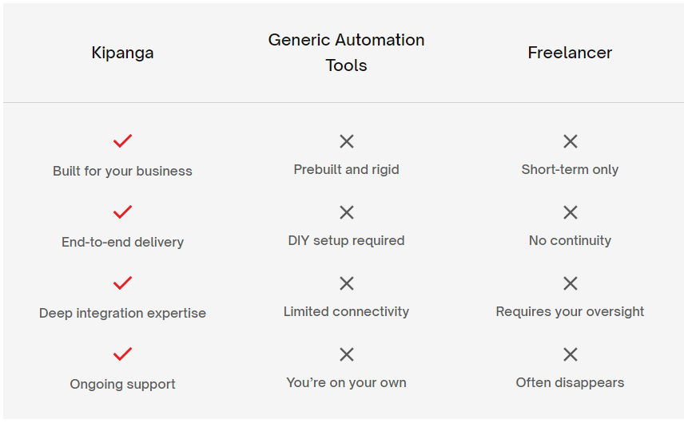Viewport: 684px width, 423px height.
Task: Click the End-to-end delivery label
Action: click(122, 242)
